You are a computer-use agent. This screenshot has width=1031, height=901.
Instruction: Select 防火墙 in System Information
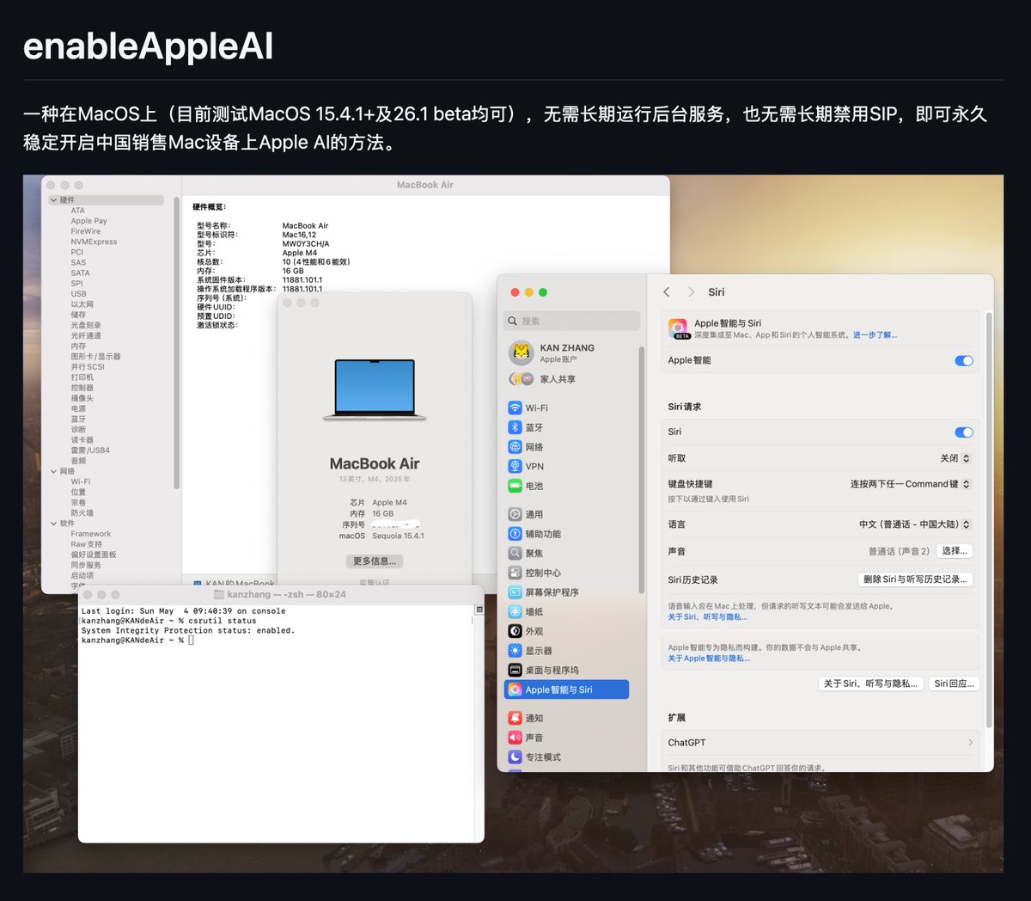click(82, 513)
